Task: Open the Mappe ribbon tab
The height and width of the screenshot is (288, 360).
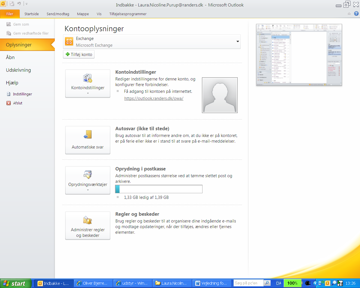Action: coord(83,14)
